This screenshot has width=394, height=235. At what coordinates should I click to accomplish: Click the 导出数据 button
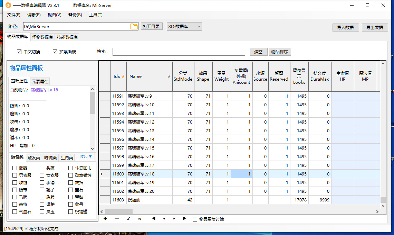tap(375, 27)
